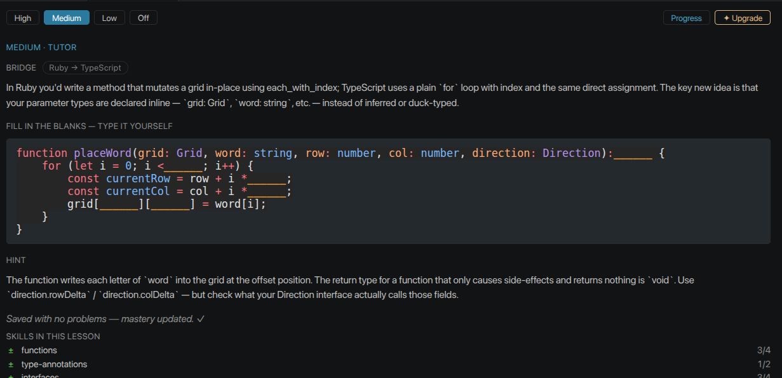Click the BRIDGE label
Image resolution: width=782 pixels, height=378 pixels.
pyautogui.click(x=21, y=68)
